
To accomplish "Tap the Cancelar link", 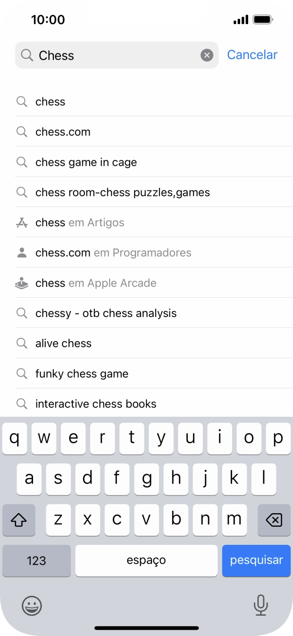I will tap(252, 55).
